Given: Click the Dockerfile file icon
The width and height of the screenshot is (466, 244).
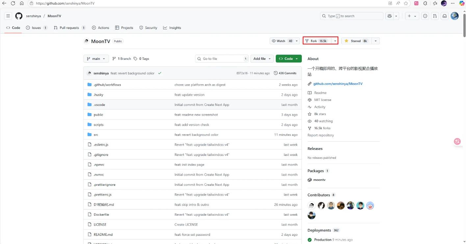Looking at the screenshot, I should pyautogui.click(x=90, y=214).
